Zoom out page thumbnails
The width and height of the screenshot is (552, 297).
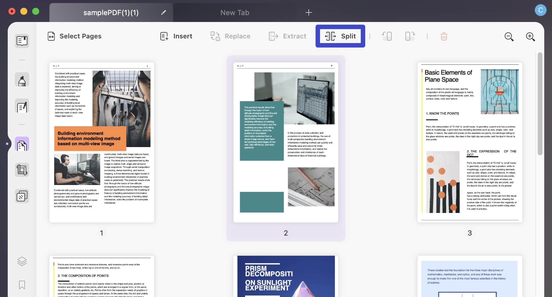(509, 37)
